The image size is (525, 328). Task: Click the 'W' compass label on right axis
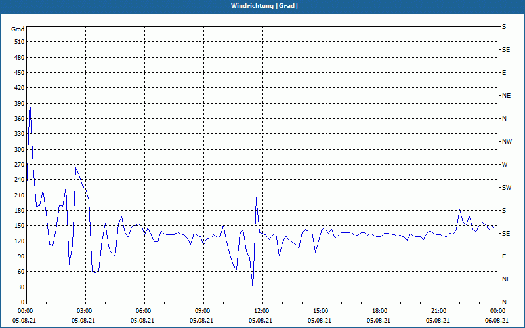pos(505,165)
